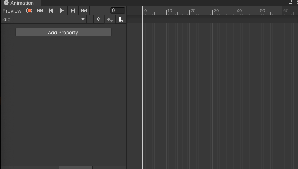Image resolution: width=298 pixels, height=169 pixels.
Task: Add an animation event
Action: 121,19
